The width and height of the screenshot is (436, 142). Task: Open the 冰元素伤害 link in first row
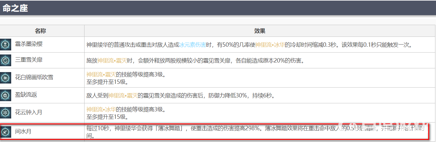[192, 45]
